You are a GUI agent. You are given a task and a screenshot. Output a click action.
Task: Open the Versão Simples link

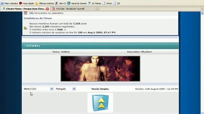(100, 89)
